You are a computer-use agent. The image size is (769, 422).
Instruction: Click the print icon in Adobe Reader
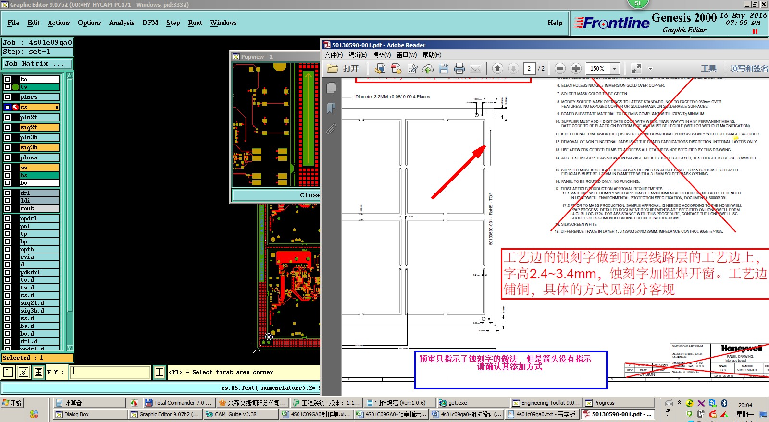(x=459, y=69)
